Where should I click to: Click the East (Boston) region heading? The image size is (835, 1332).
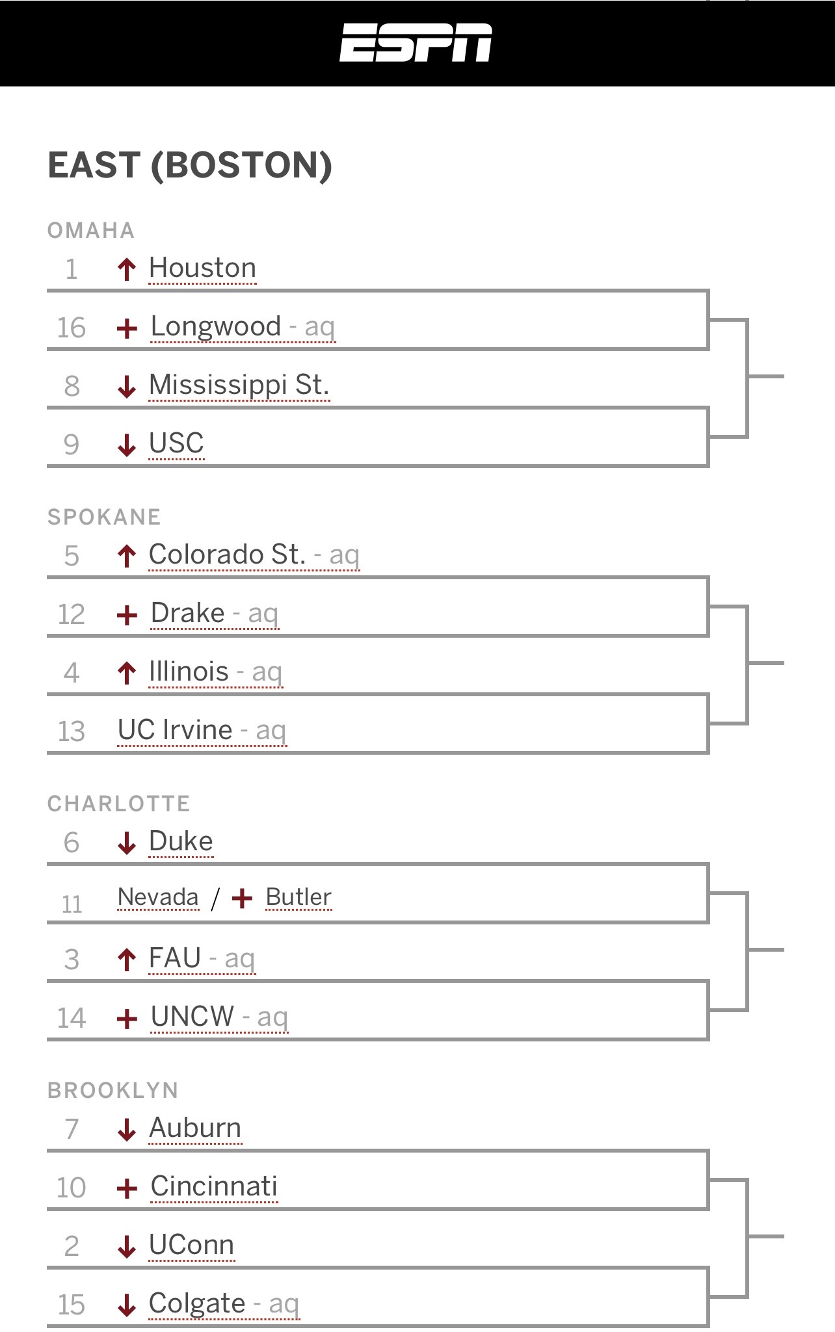pos(190,165)
